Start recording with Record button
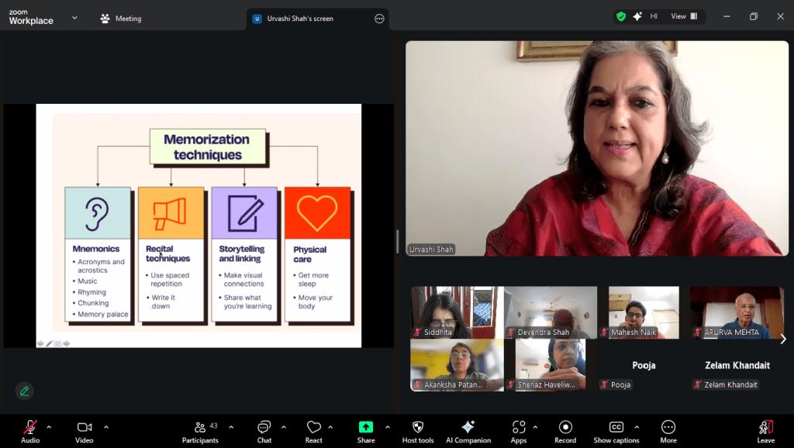Image resolution: width=794 pixels, height=448 pixels. 565,430
